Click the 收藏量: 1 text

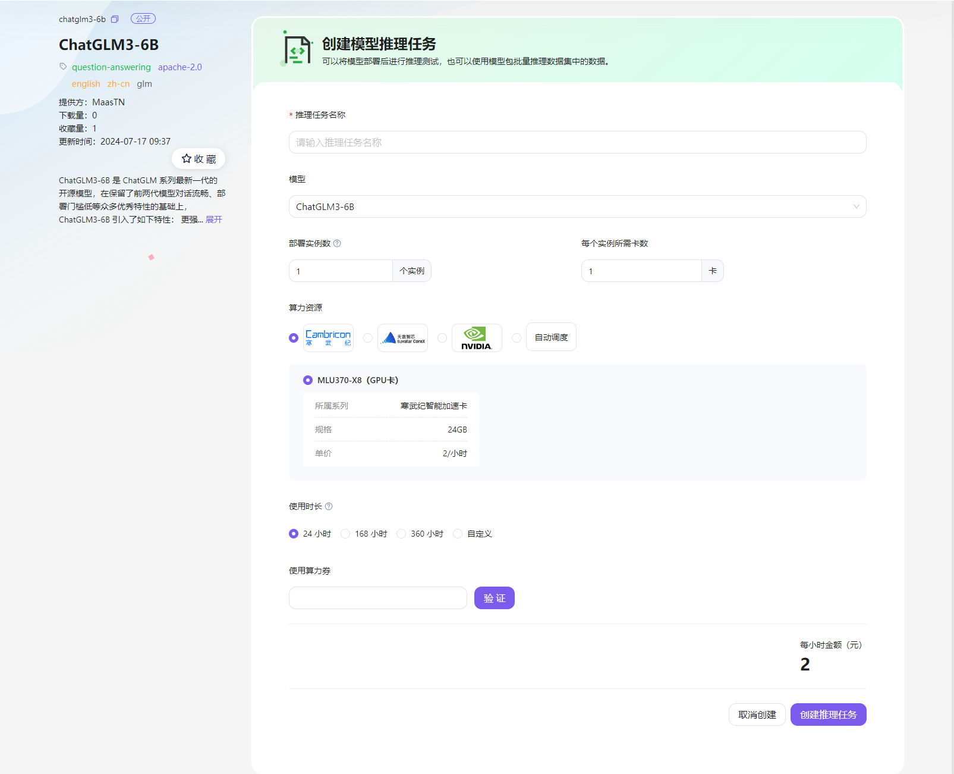(x=78, y=129)
